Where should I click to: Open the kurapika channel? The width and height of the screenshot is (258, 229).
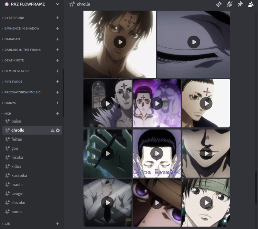point(32,175)
